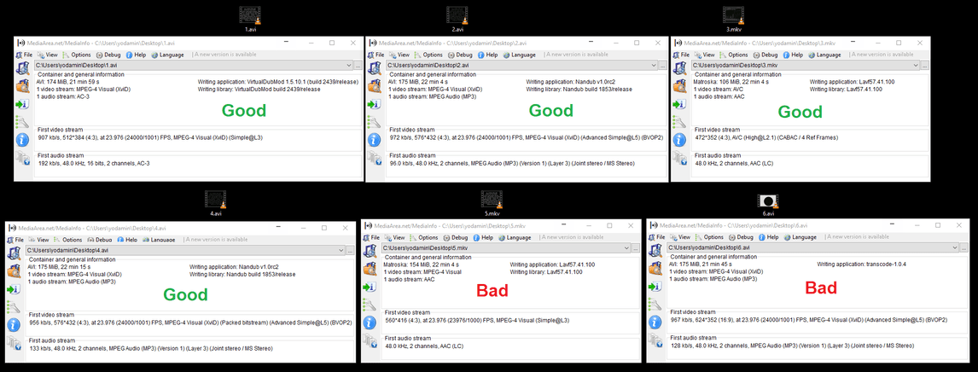Click blue About info icon in 4.avi window

pos(14,324)
